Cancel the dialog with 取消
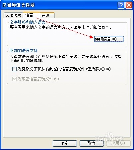This screenshot has height=150, width=134. [x=92, y=143]
